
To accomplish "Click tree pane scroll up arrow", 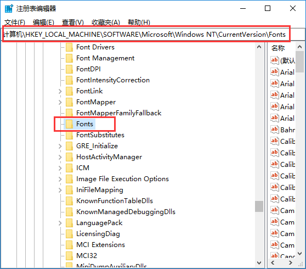I will click(x=259, y=47).
